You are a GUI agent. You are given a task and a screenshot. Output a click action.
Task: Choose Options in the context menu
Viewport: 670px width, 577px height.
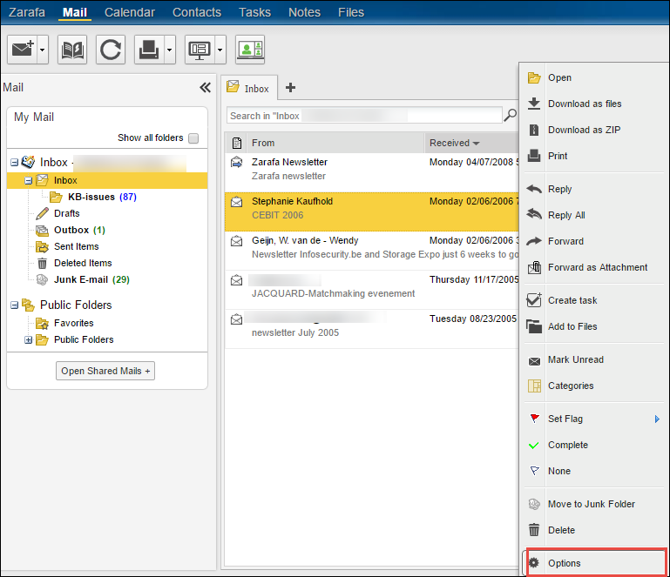[x=596, y=563]
